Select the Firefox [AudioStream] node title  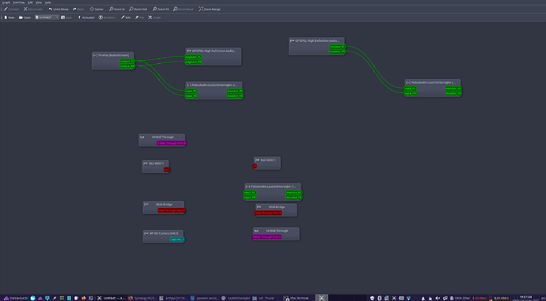coord(113,55)
